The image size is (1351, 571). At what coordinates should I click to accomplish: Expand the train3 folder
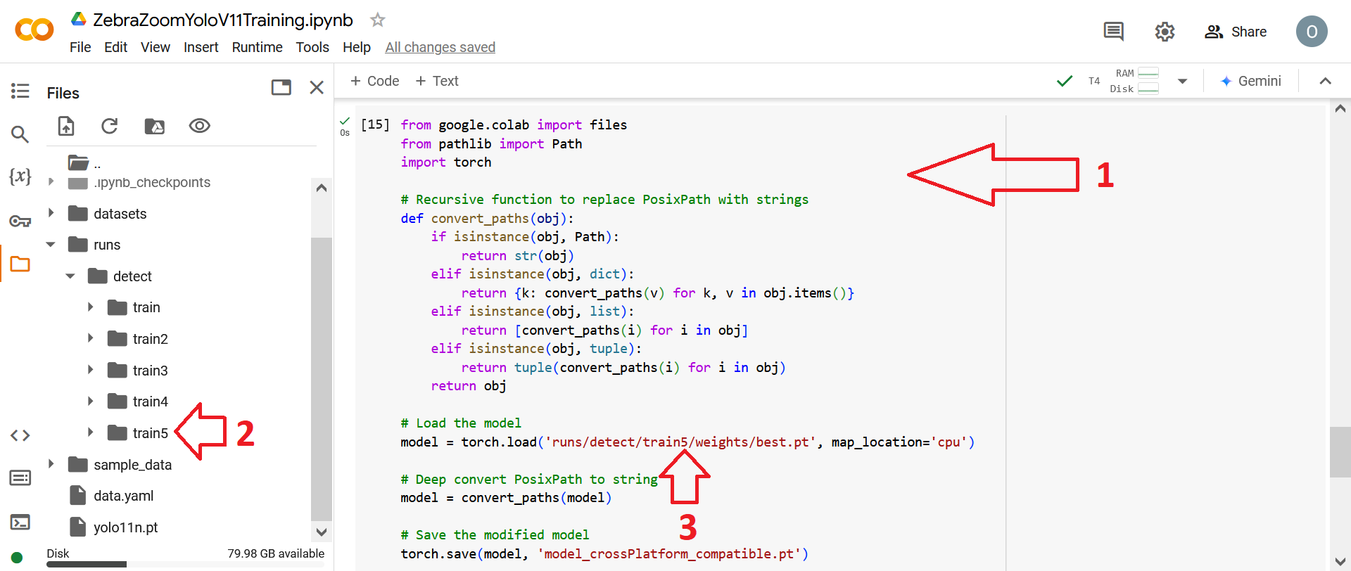coord(90,369)
